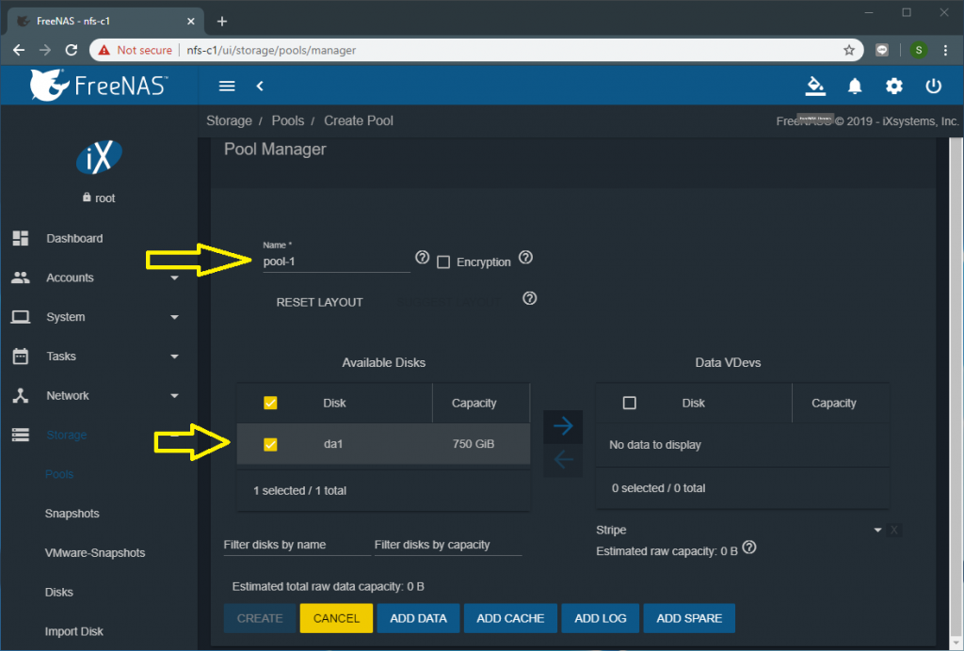Screen dimensions: 964x651
Task: Open the Stripe vdev type dropdown
Action: 877,530
